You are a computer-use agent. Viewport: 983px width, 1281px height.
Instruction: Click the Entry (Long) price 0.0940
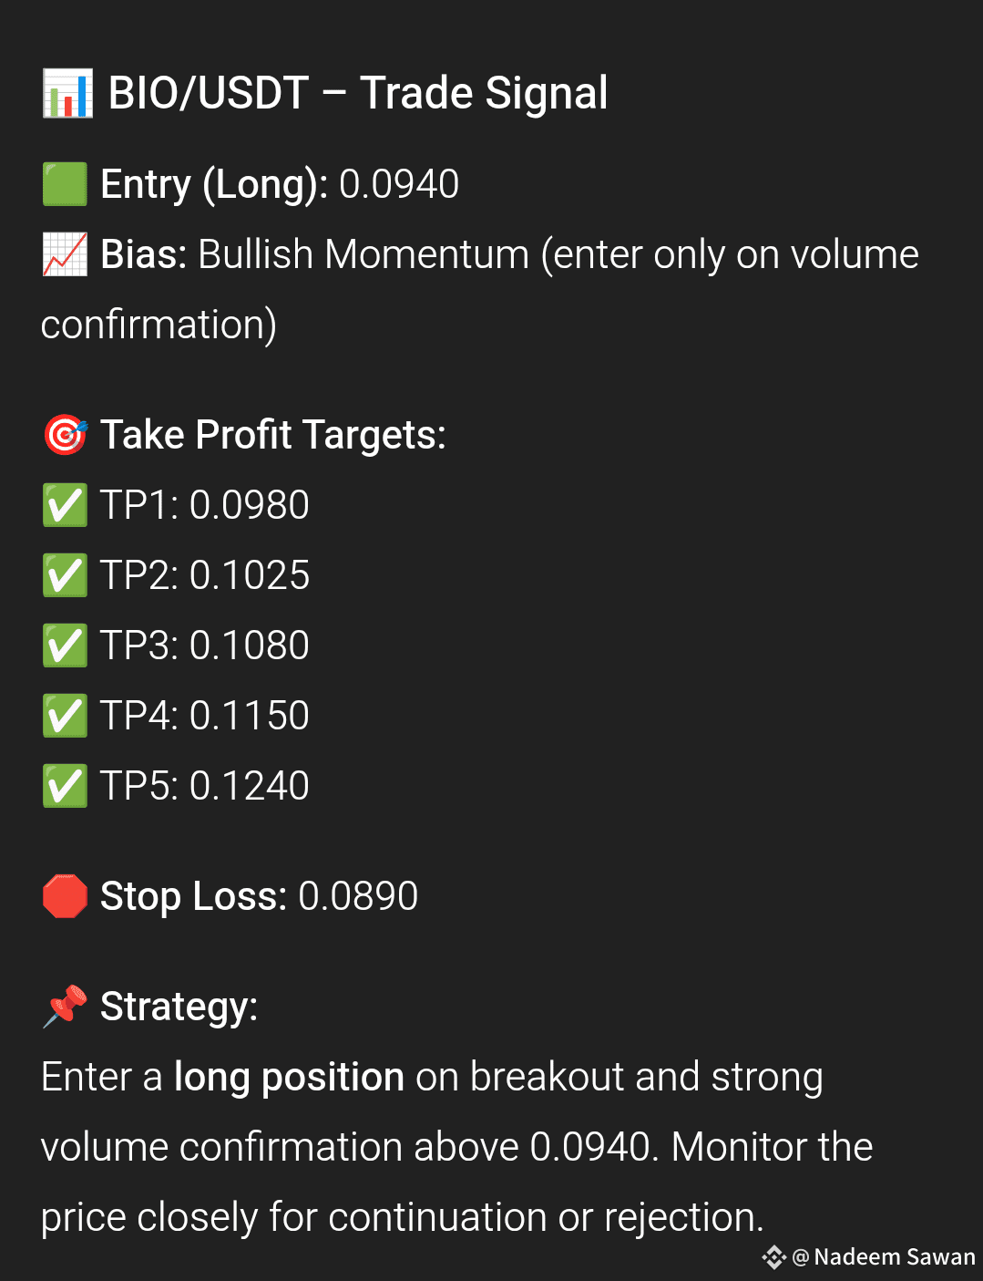tap(399, 184)
